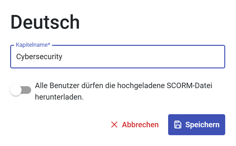Viewport: 236px width, 146px height.
Task: Click the Kapitelname input field
Action: tap(117, 57)
